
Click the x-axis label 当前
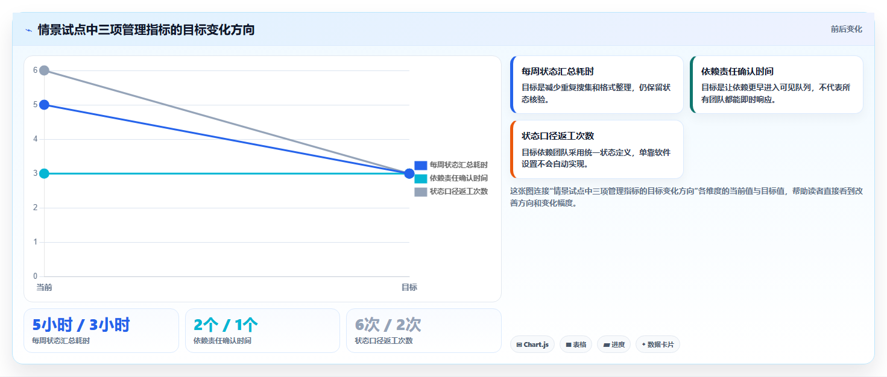coord(44,287)
